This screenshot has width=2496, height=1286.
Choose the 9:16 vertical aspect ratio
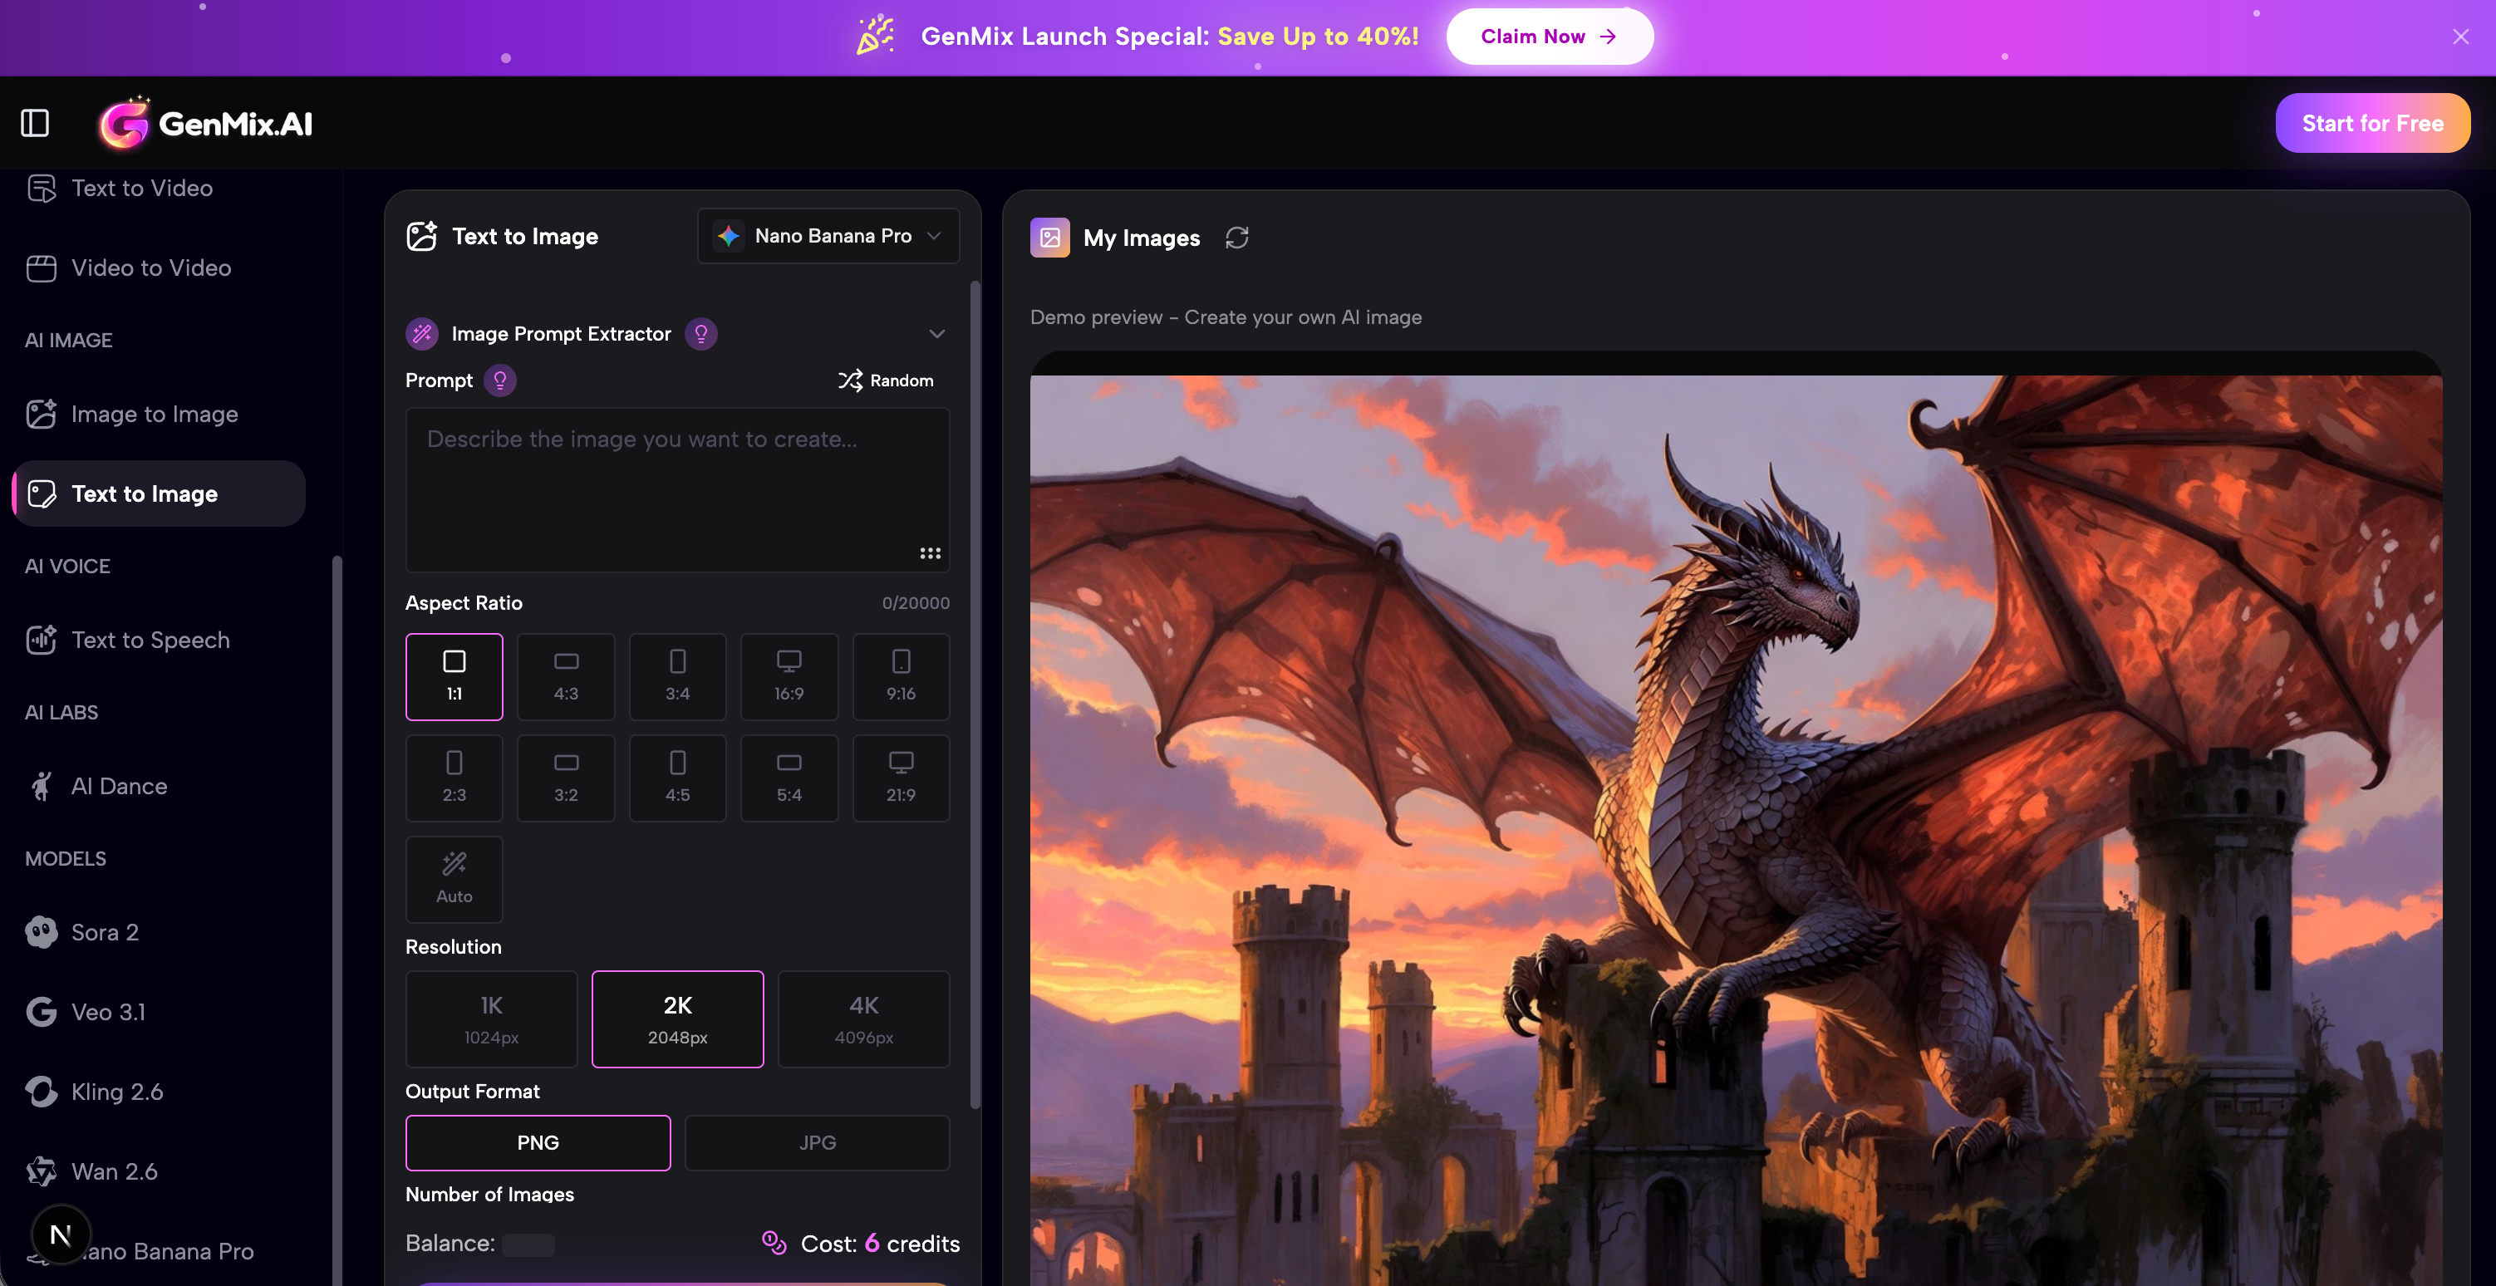[x=900, y=676]
